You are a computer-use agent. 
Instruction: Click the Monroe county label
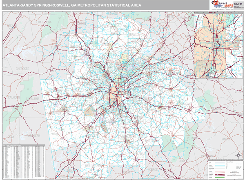(x=153, y=169)
